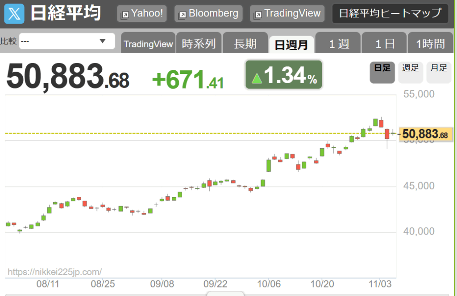
Task: Open the 比較 comparison dropdown
Action: pyautogui.click(x=67, y=41)
